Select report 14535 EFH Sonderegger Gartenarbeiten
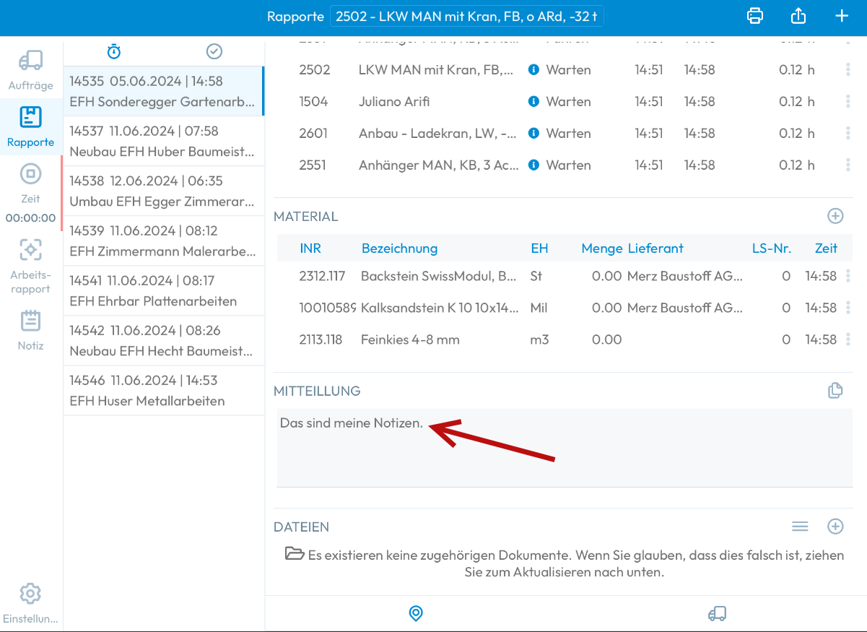Image resolution: width=867 pixels, height=632 pixels. pos(163,92)
